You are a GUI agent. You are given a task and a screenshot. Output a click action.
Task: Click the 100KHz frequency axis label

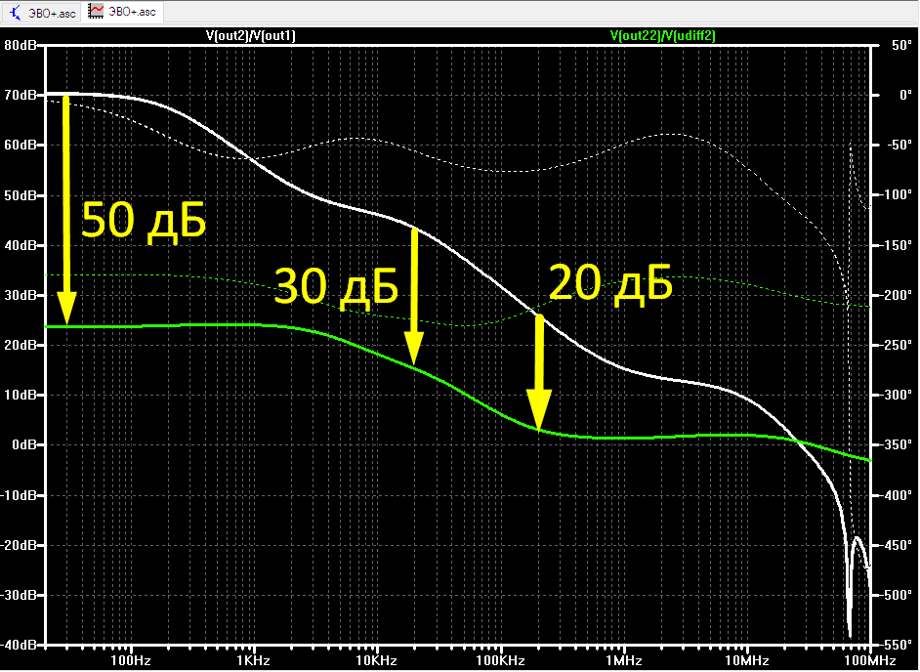pos(500,661)
